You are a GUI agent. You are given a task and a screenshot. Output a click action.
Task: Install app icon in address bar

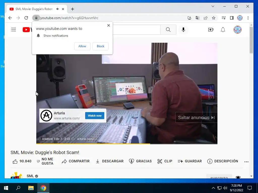tap(189, 18)
